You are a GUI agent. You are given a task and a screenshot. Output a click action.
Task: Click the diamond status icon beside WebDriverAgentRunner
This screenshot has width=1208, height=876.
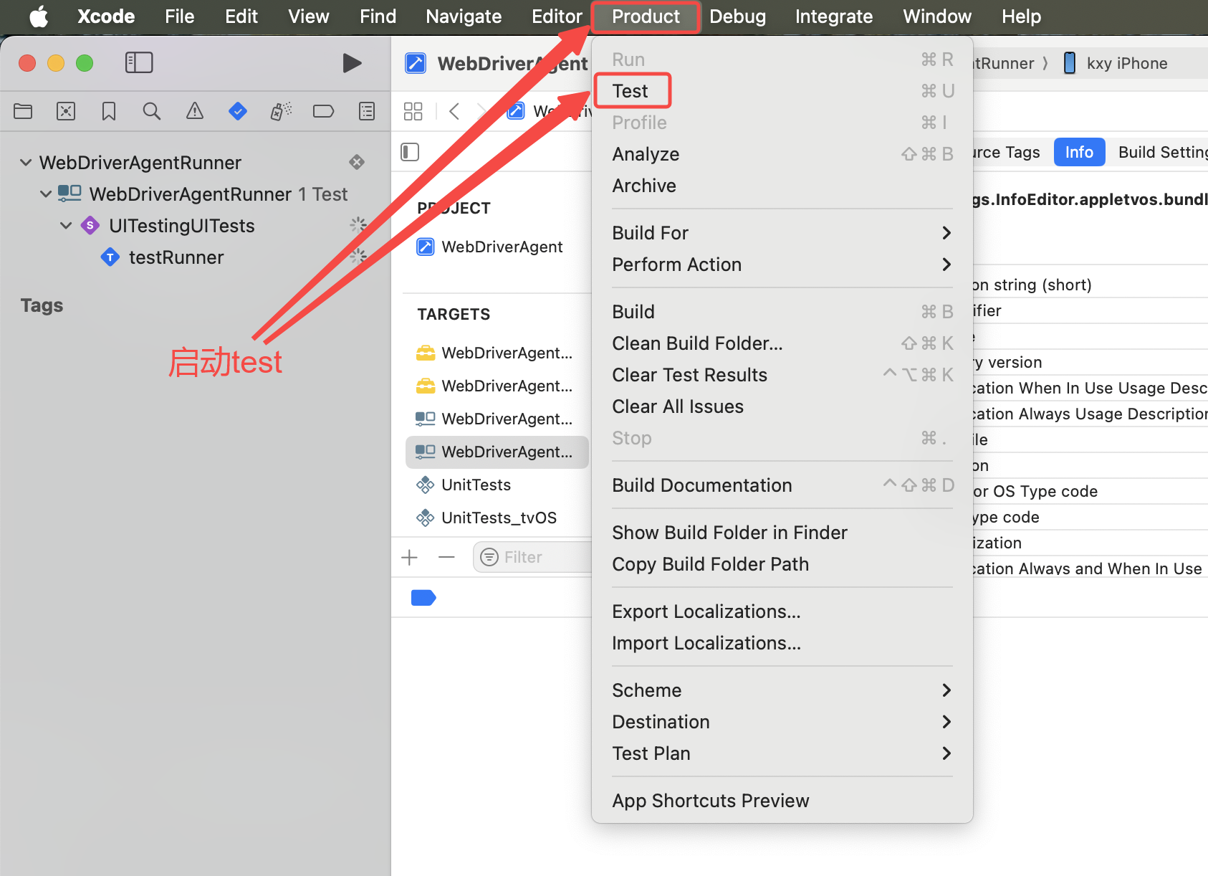click(357, 162)
